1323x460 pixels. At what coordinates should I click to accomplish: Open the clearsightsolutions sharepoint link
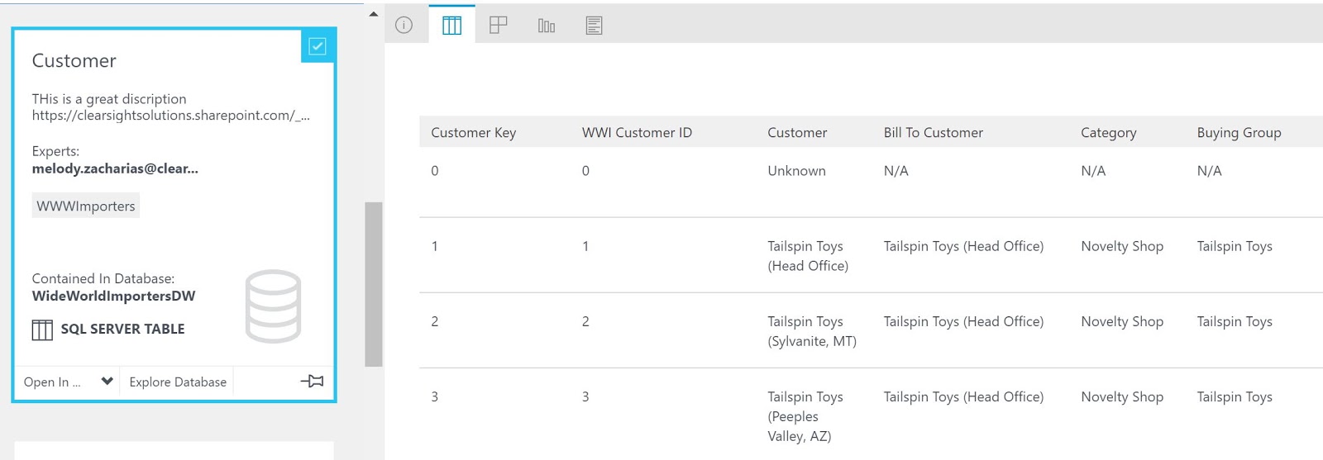(171, 116)
